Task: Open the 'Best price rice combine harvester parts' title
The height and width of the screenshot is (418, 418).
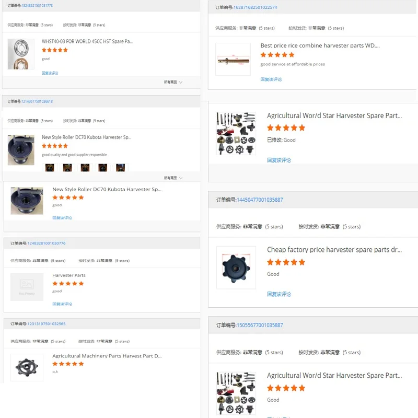Action: tap(320, 45)
